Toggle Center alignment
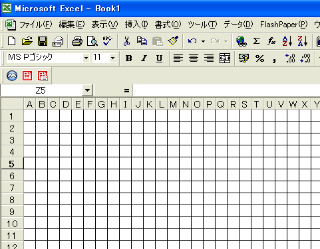 [x=194, y=58]
